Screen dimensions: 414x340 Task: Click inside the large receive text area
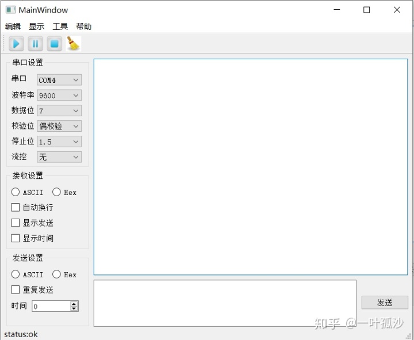[x=251, y=167]
